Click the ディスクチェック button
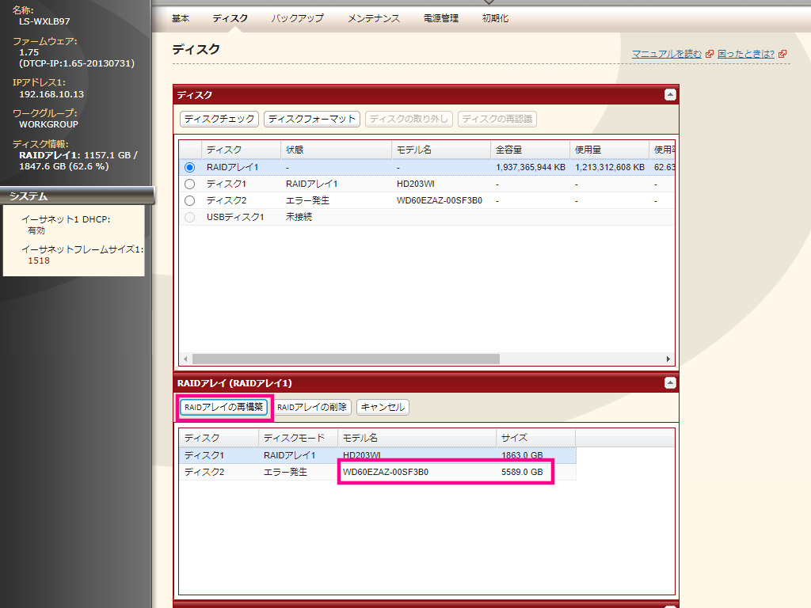Image resolution: width=811 pixels, height=608 pixels. (x=219, y=119)
